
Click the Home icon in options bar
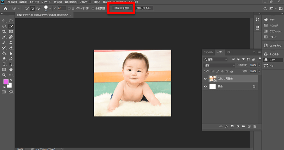coord(5,9)
